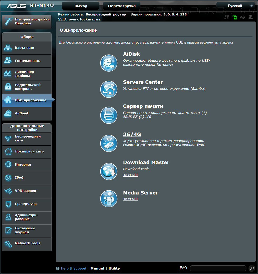Click Install under Media Server

[130, 199]
